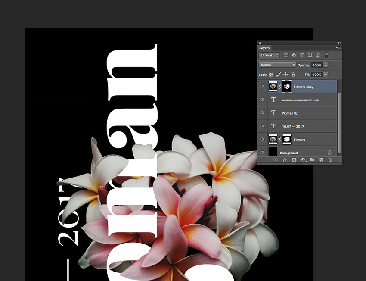Open the Opacity slider dropdown arrow
Screen dimensions: 366x281
coord(326,65)
